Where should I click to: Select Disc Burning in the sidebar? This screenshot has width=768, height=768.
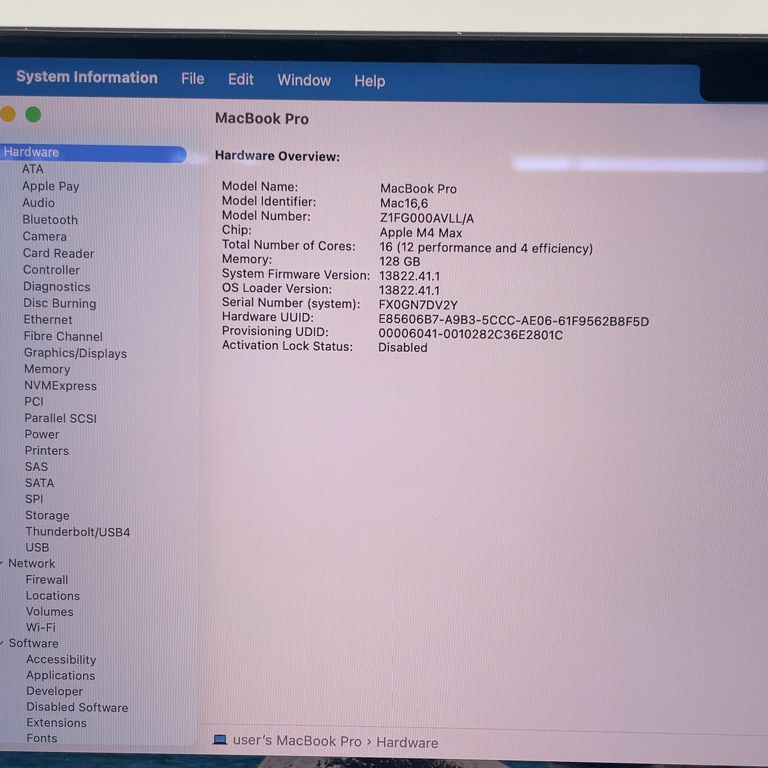click(60, 303)
